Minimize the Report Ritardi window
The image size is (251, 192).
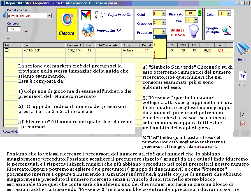coord(238,3)
